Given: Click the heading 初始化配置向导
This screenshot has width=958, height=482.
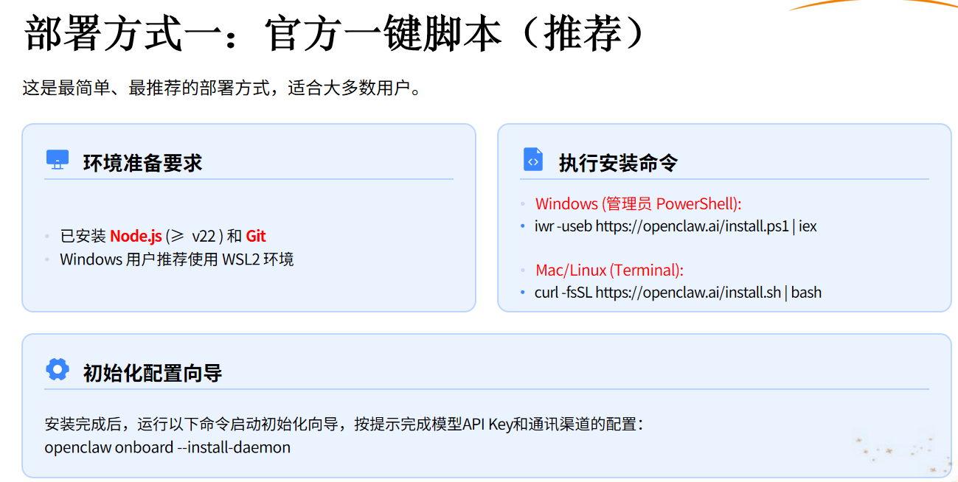Looking at the screenshot, I should 153,373.
